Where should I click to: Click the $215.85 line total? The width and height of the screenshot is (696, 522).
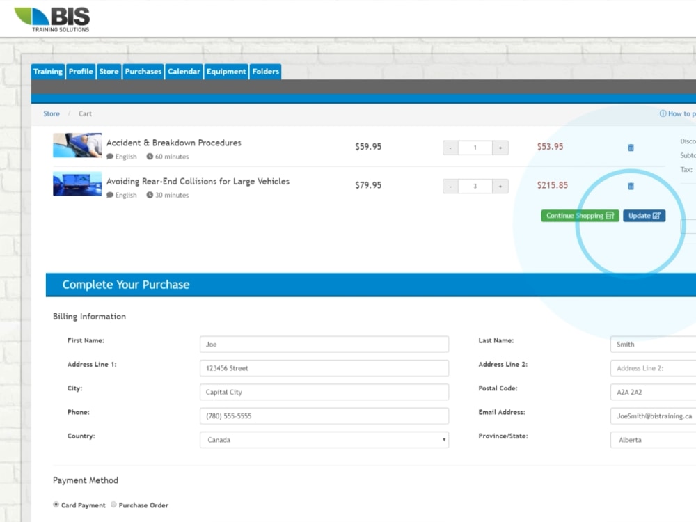coord(552,186)
